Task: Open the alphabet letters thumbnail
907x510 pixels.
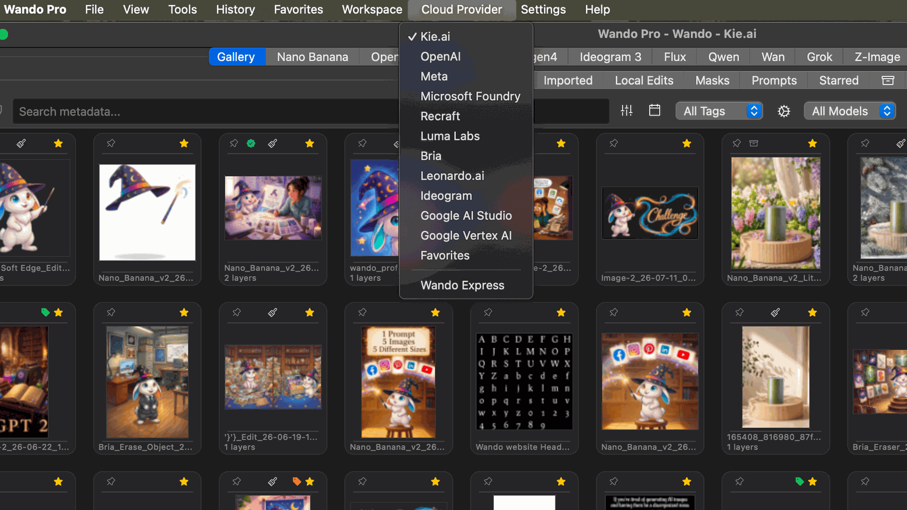Action: pyautogui.click(x=524, y=381)
